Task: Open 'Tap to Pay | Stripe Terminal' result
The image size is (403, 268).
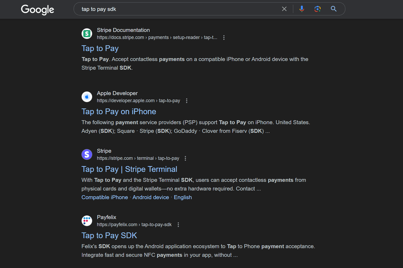Action: point(129,169)
